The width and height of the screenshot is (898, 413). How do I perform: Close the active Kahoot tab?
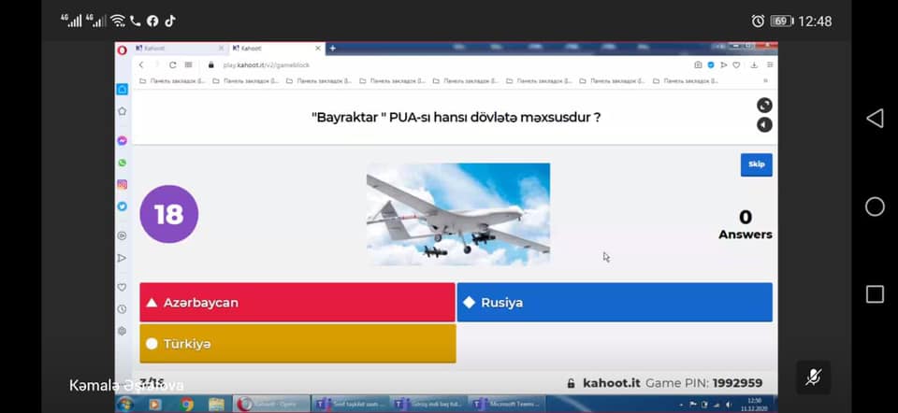(x=318, y=49)
